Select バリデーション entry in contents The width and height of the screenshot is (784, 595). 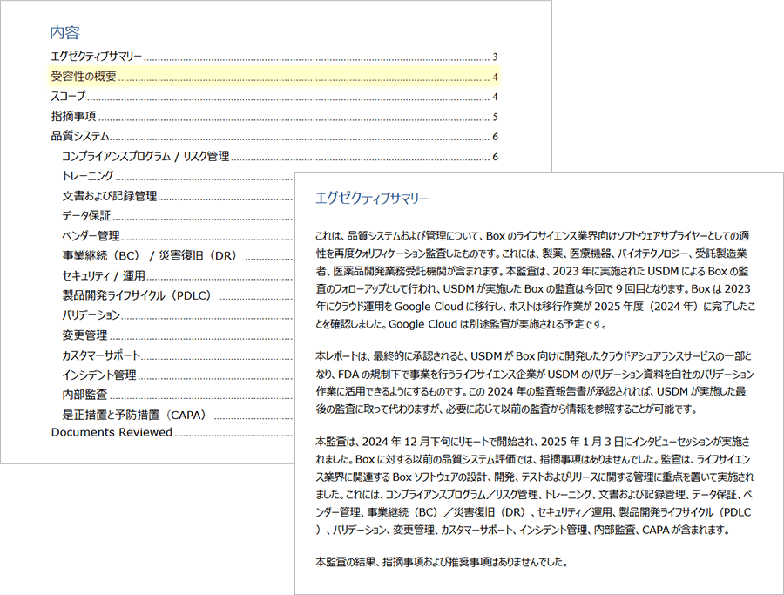pyautogui.click(x=91, y=315)
